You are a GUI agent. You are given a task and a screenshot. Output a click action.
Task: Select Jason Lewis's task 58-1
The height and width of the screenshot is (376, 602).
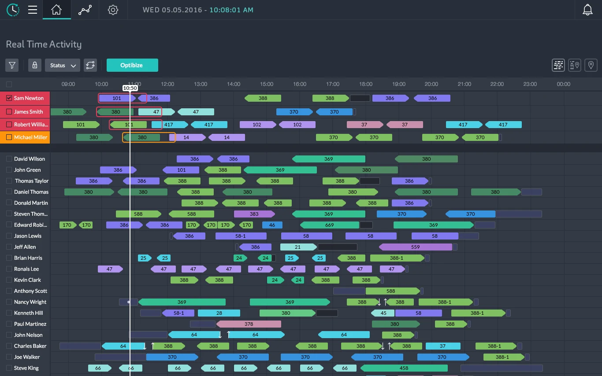(x=241, y=236)
